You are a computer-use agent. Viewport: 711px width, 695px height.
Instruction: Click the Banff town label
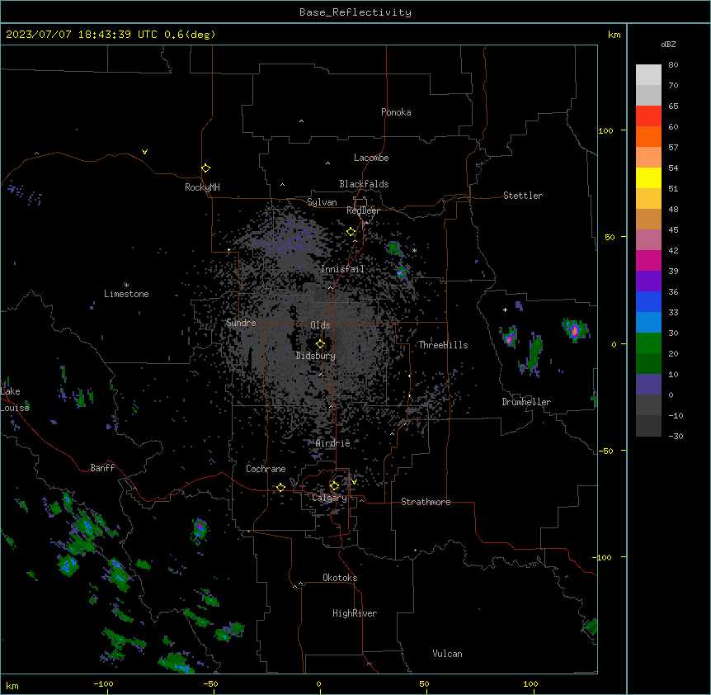(x=102, y=468)
